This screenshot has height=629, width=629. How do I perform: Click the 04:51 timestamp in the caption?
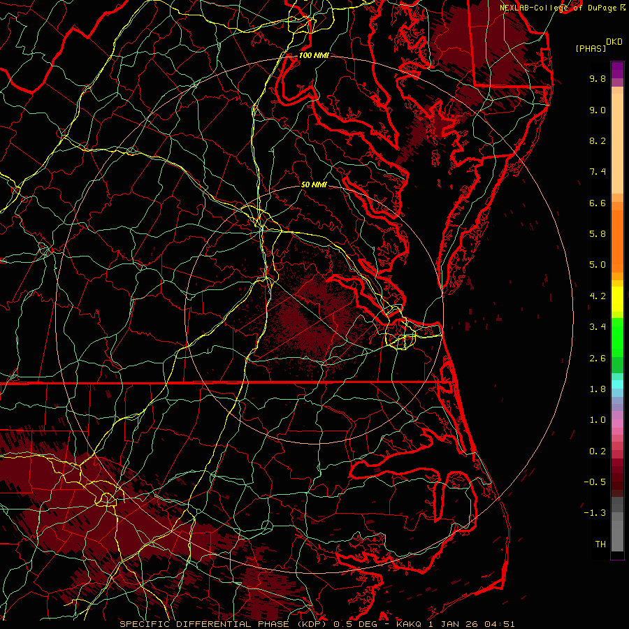[x=500, y=624]
